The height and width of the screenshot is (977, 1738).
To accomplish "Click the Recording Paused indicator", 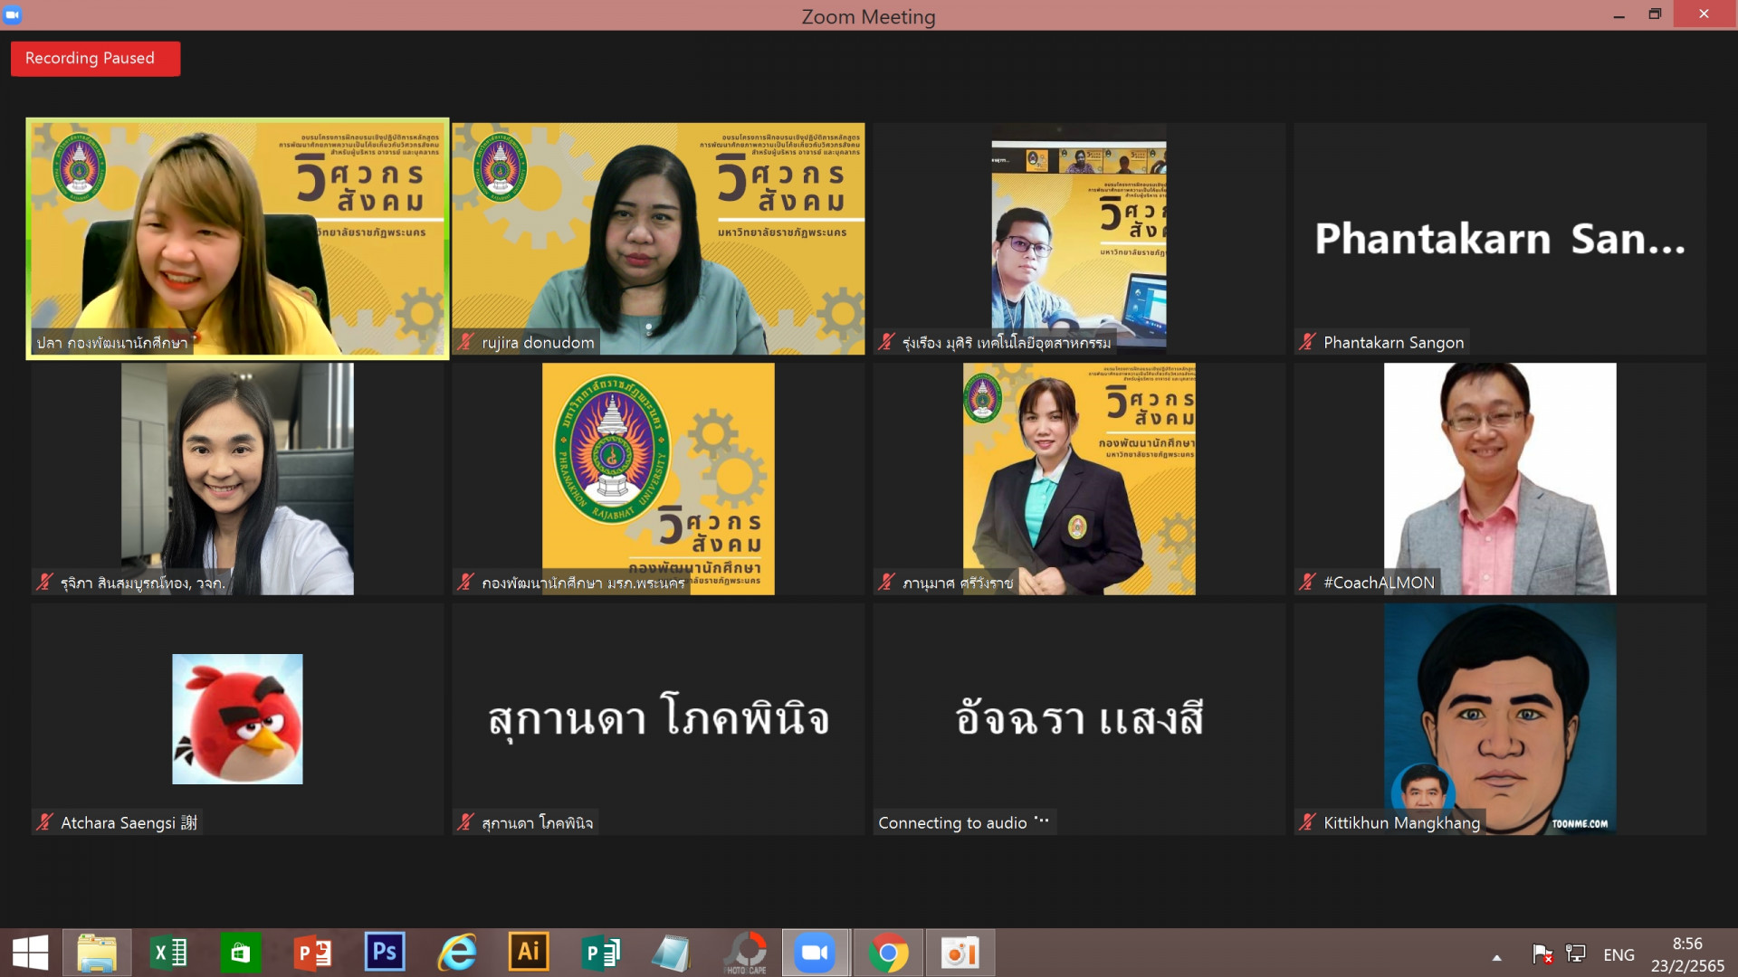I will (95, 58).
